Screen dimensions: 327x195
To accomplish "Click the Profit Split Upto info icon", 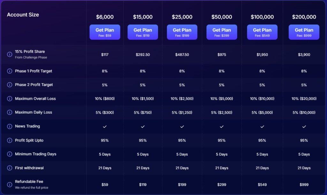I will (x=10, y=140).
